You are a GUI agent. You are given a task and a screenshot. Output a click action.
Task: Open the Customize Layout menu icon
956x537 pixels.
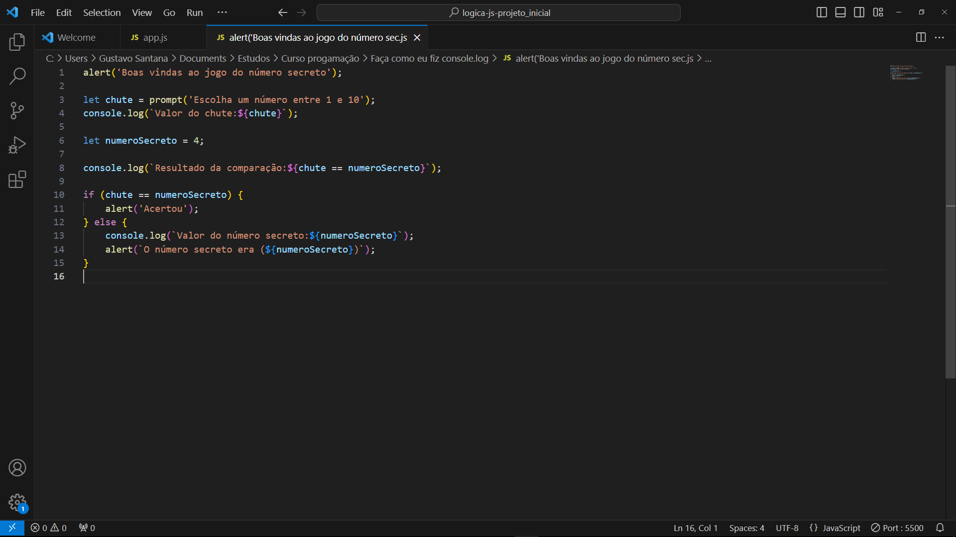[x=878, y=12]
